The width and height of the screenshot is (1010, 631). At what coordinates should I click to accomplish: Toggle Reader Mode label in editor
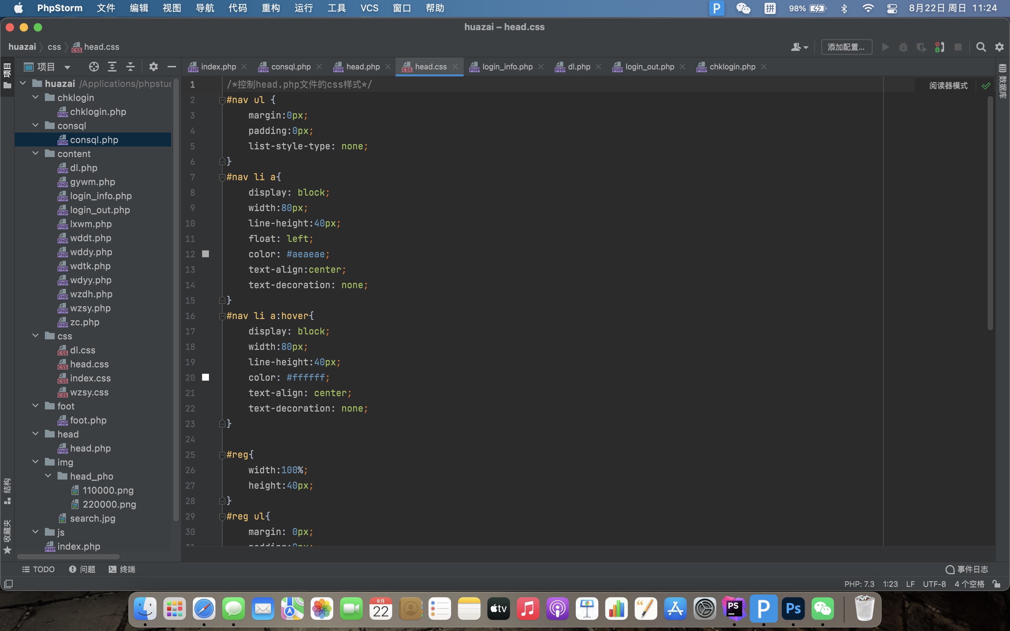[948, 86]
